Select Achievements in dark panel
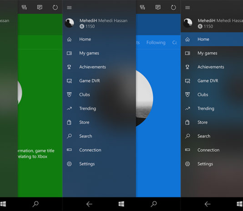 click(212, 67)
